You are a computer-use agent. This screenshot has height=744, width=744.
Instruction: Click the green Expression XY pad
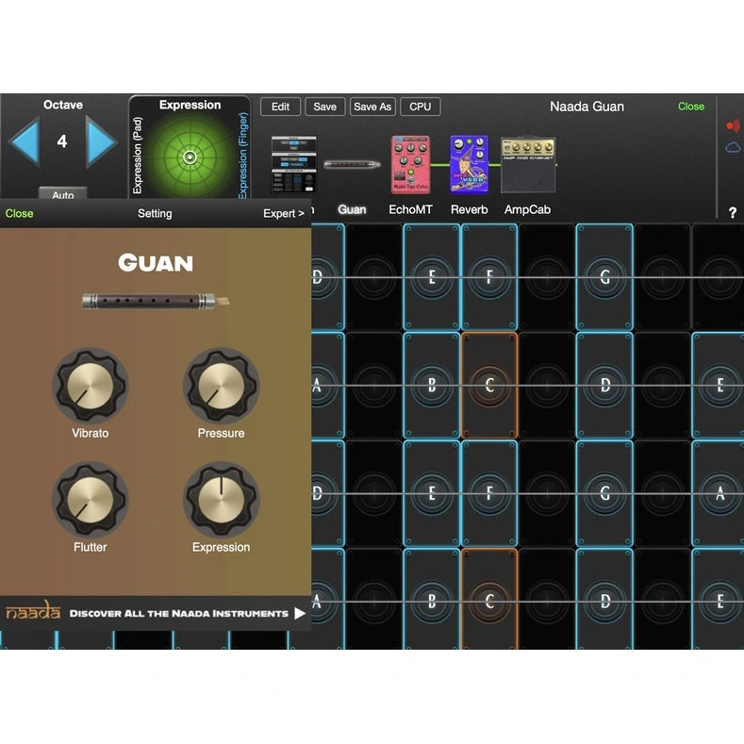point(190,157)
